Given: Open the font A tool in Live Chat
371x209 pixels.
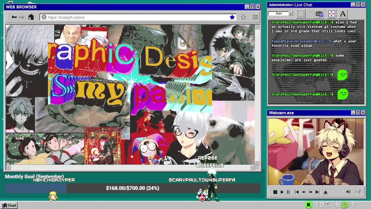Looking at the screenshot, I should point(343,14).
